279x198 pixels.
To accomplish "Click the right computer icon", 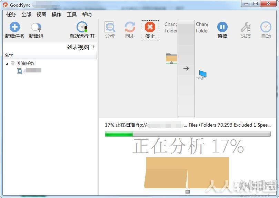I will (201, 75).
